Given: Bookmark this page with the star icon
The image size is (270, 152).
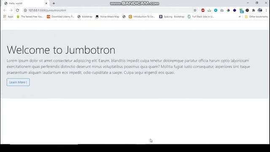Looking at the screenshot, I should [x=195, y=10].
